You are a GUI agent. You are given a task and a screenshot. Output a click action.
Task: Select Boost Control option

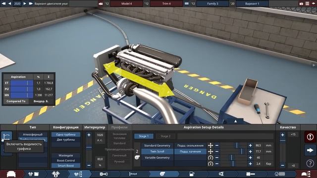(66, 160)
